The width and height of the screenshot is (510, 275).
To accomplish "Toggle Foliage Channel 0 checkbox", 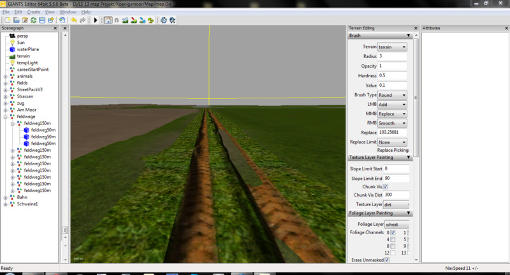I will coord(393,233).
